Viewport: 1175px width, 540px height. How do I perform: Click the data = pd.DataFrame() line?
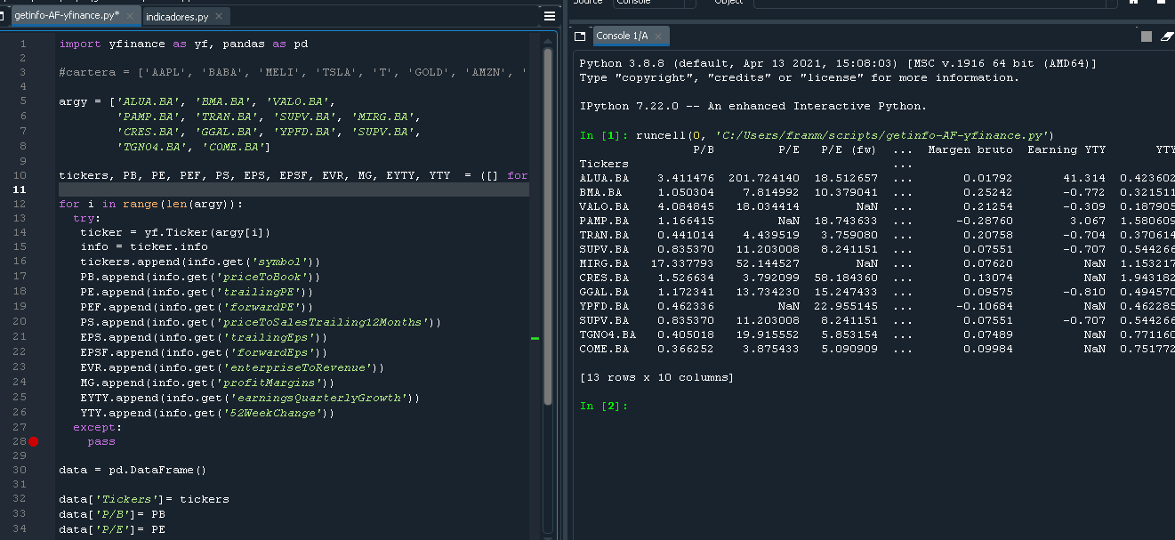pyautogui.click(x=132, y=470)
